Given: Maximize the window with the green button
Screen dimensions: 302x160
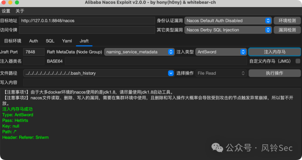Looking at the screenshot, I should 17,3.
